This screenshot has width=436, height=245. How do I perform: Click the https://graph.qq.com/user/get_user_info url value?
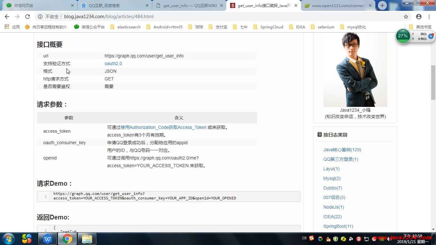click(144, 56)
